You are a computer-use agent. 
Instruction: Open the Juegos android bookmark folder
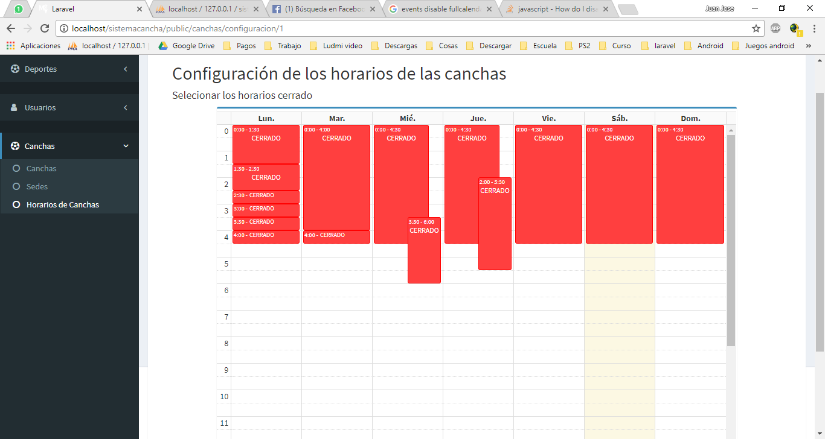(x=763, y=46)
